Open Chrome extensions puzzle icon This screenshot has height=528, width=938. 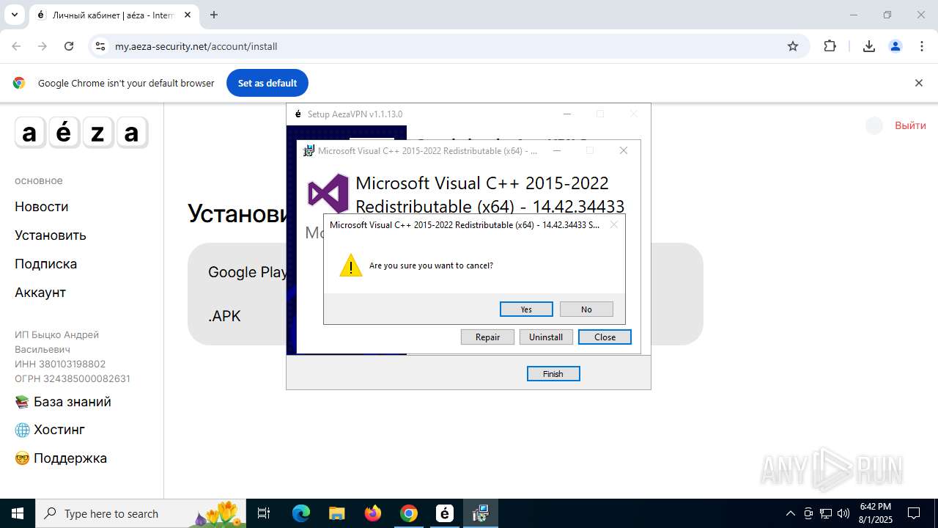pyautogui.click(x=830, y=46)
